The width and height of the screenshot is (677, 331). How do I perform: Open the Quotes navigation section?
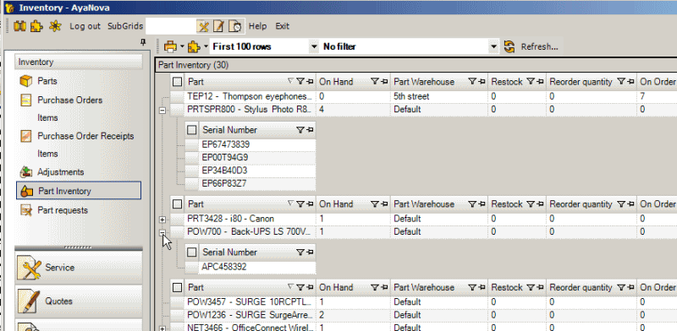(x=79, y=301)
